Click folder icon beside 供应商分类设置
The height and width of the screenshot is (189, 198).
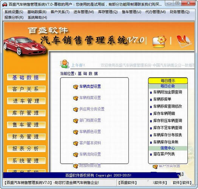76,109
